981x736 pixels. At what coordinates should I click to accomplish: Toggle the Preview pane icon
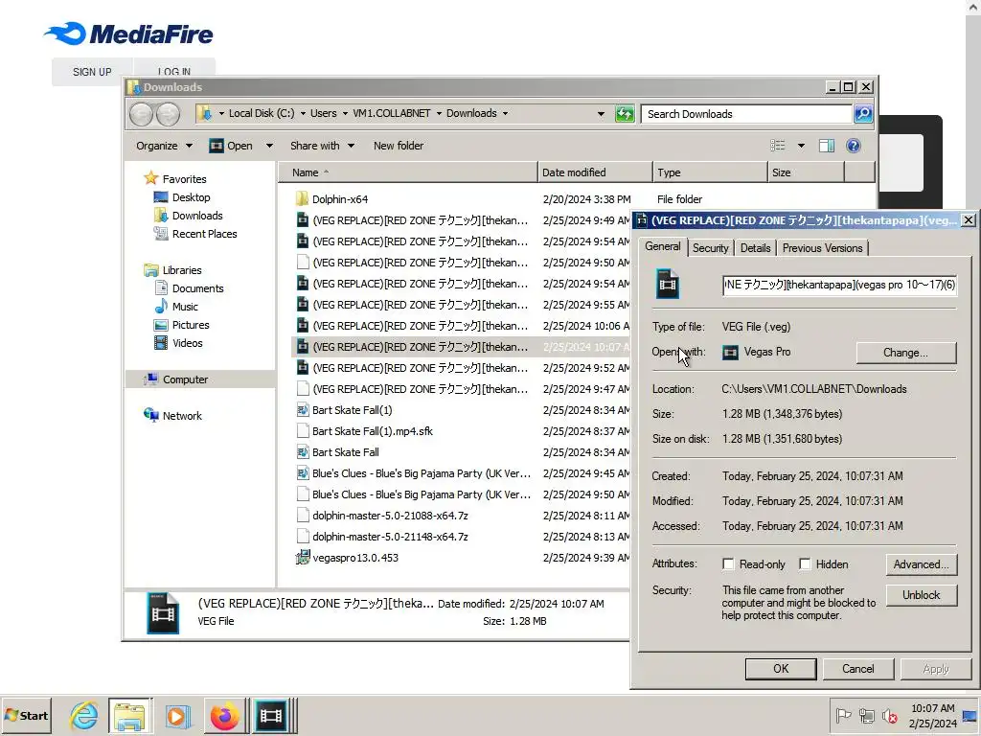pyautogui.click(x=827, y=146)
